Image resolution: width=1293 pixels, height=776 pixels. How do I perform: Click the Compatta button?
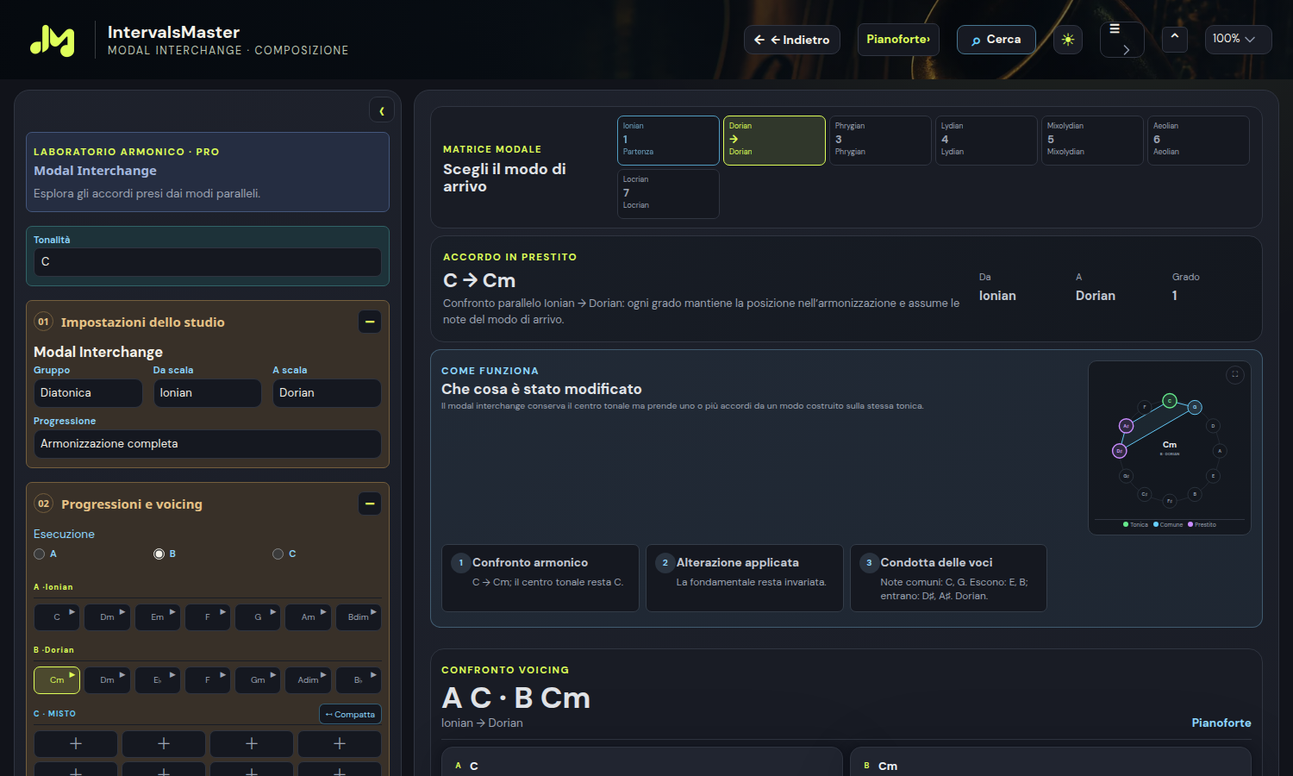pos(350,714)
